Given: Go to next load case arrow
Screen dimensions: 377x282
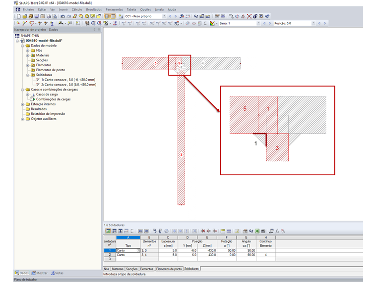Looking at the screenshot, I should (x=176, y=16).
